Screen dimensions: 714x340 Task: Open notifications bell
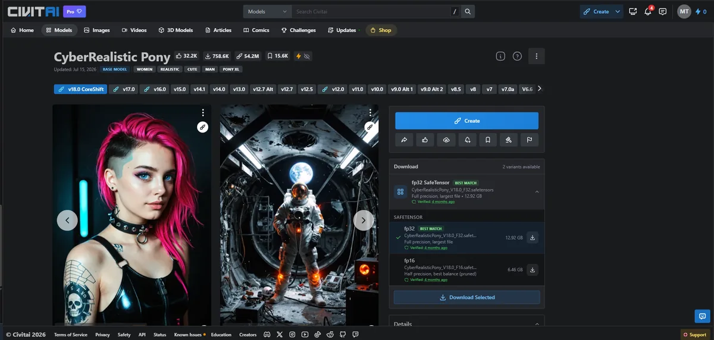(x=648, y=11)
